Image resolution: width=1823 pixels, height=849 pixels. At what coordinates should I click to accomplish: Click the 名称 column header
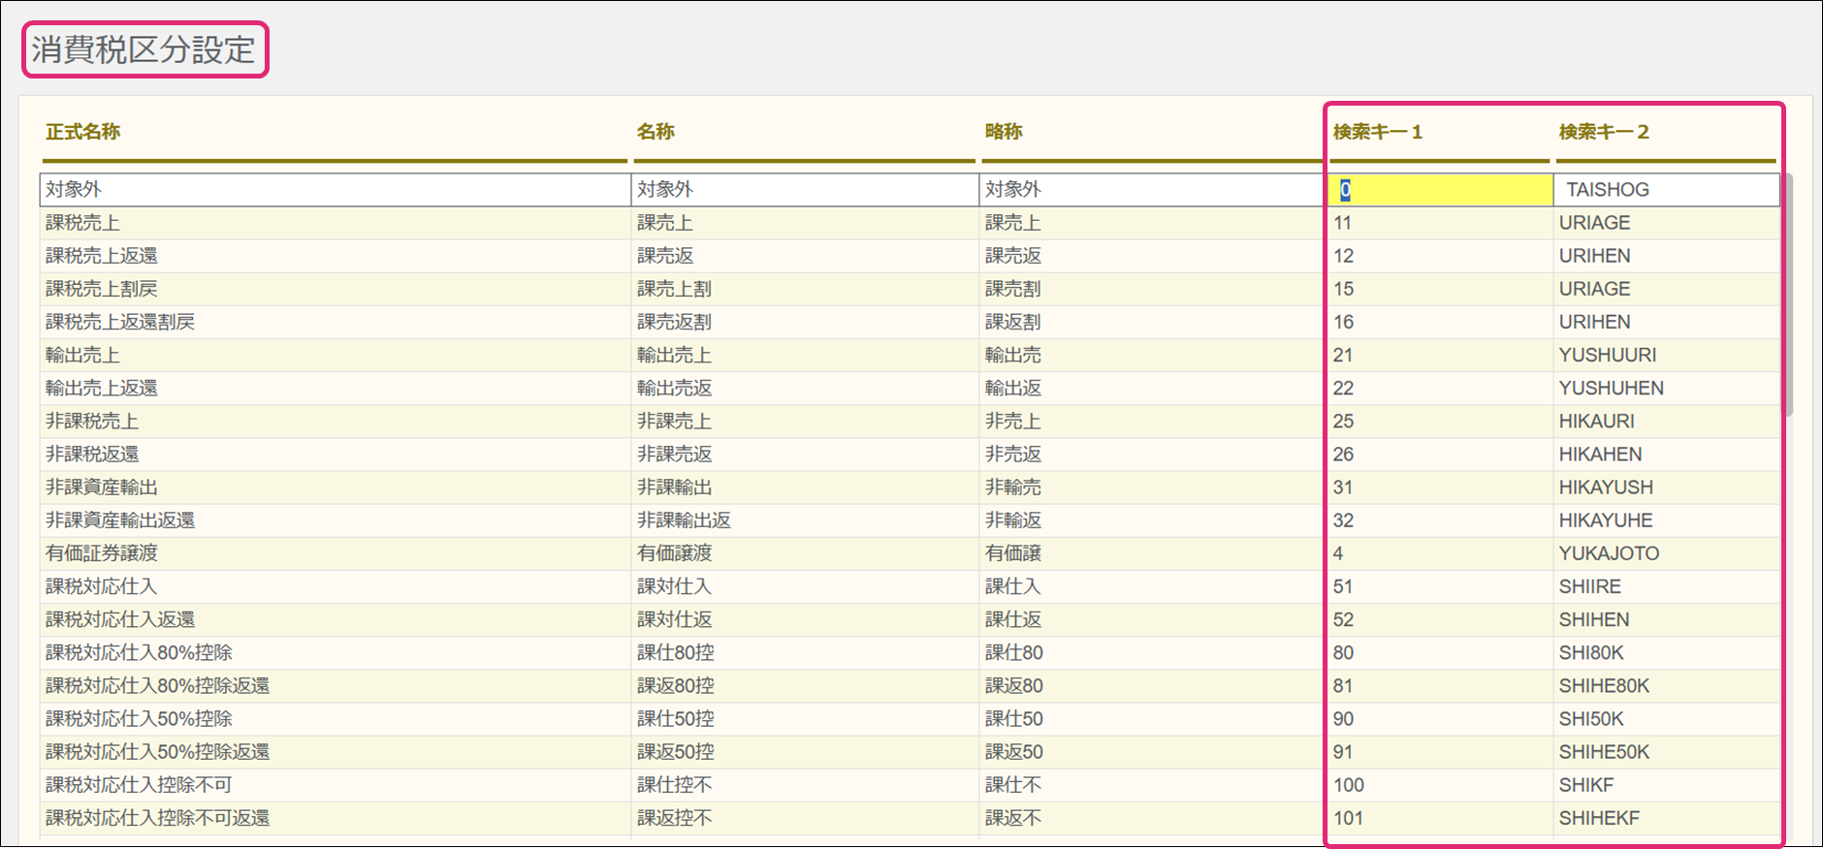[656, 132]
